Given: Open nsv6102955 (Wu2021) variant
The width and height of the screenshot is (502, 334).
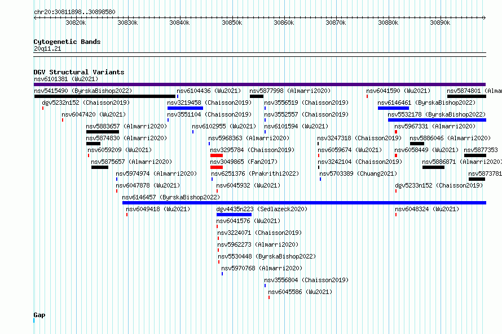Looking at the screenshot, I should coord(224,126).
